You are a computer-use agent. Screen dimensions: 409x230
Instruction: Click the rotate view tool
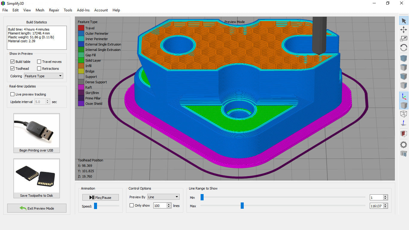404,48
